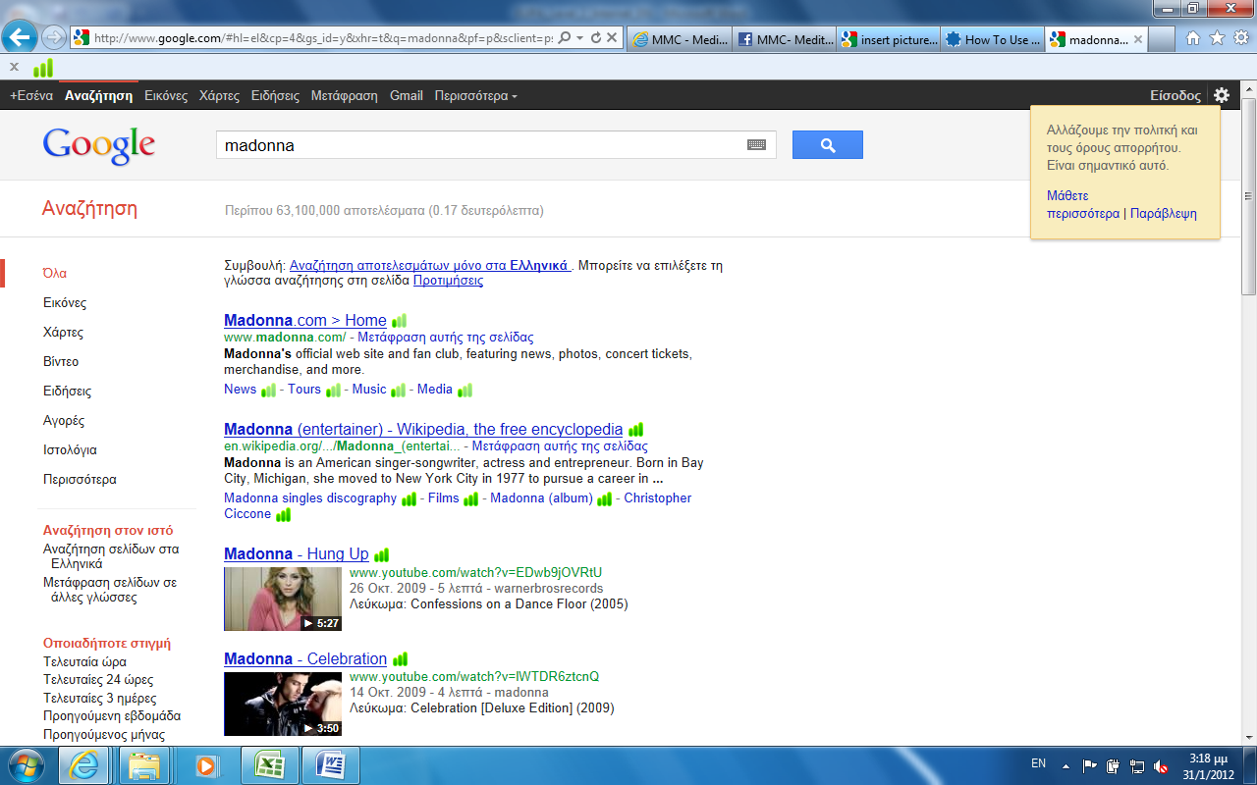1257x785 pixels.
Task: Click rating icon beside the Media sitelink
Action: 465,390
